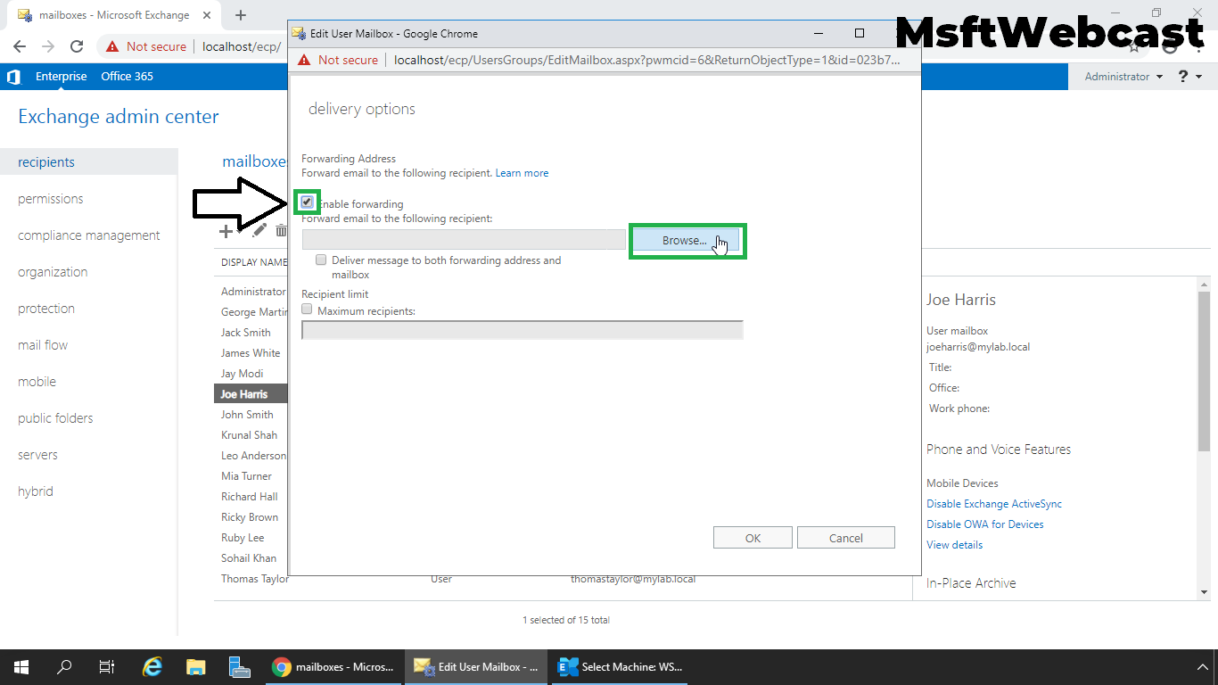Viewport: 1218px width, 685px height.
Task: Select James White in the mailbox list
Action: 251,353
